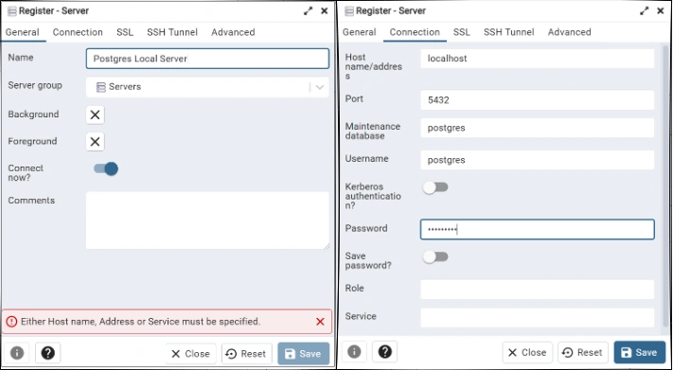The image size is (673, 370).
Task: Focus the Name field with Postgres Local Server
Action: coord(207,59)
